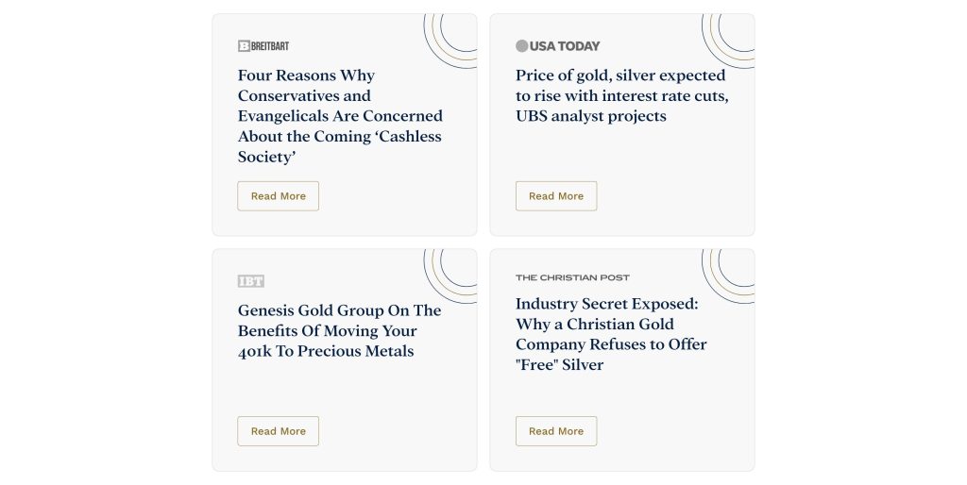The height and width of the screenshot is (485, 967).
Task: Click the USA Today logo
Action: (x=557, y=45)
